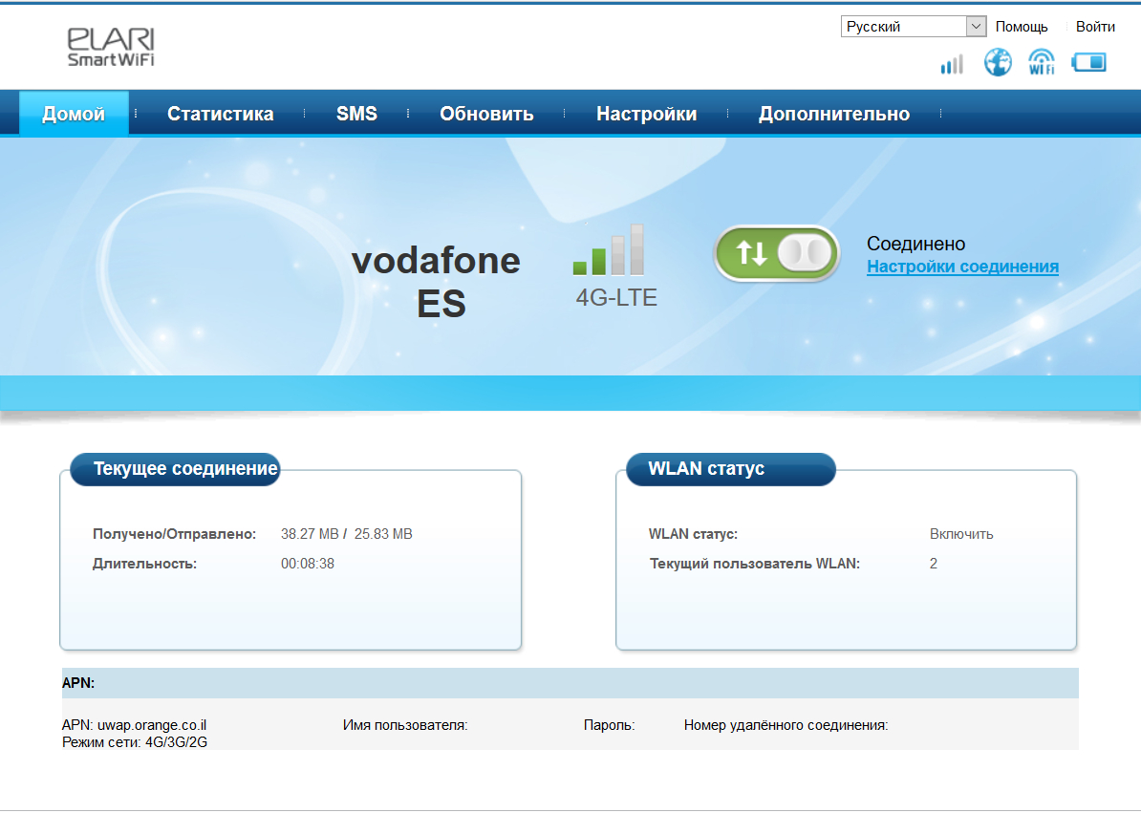Open the Русский language dropdown
1141x813 pixels.
tap(913, 27)
